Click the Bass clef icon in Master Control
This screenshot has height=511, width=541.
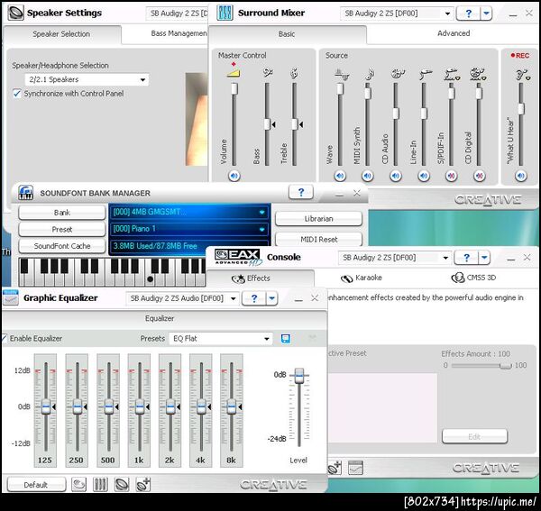[x=268, y=73]
